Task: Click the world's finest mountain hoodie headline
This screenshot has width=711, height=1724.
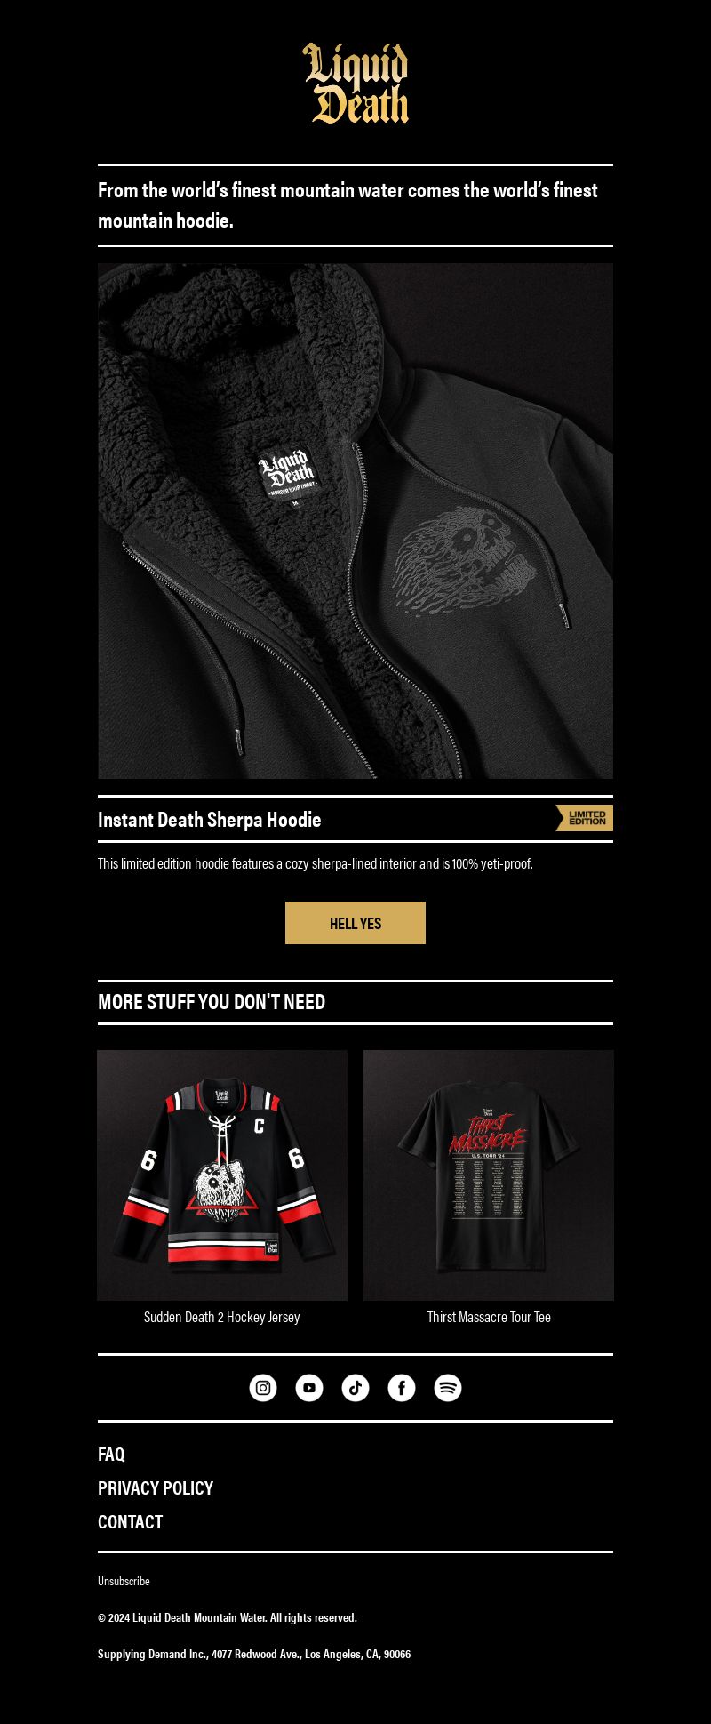Action: 348,205
